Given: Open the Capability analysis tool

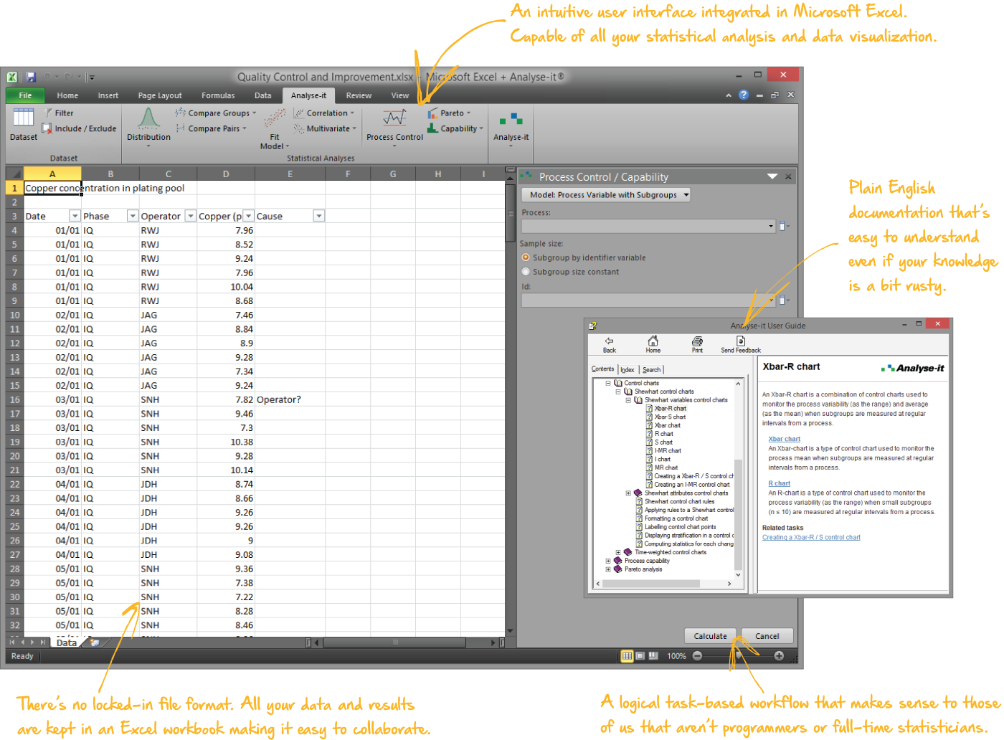Looking at the screenshot, I should pos(455,129).
